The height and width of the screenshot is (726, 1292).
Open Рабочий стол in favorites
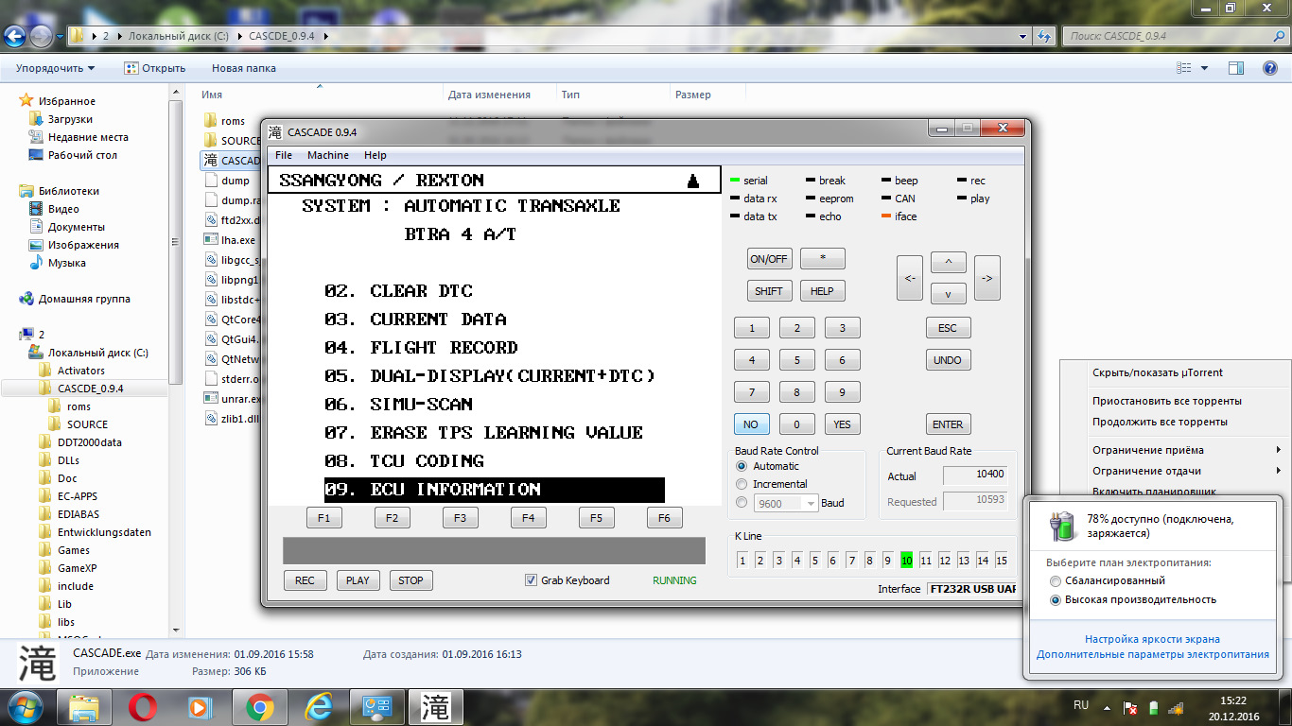click(82, 155)
